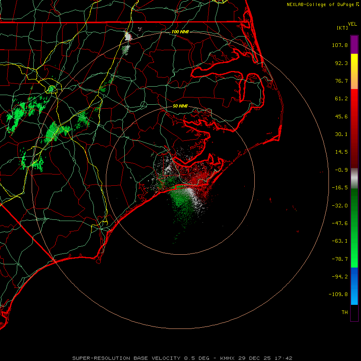The height and width of the screenshot is (361, 361).
Task: Click the -94.2 scale value
Action: pos(340,276)
